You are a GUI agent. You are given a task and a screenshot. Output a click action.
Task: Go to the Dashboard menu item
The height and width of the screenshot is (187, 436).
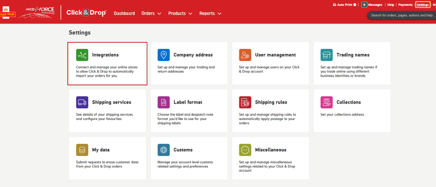pyautogui.click(x=124, y=13)
